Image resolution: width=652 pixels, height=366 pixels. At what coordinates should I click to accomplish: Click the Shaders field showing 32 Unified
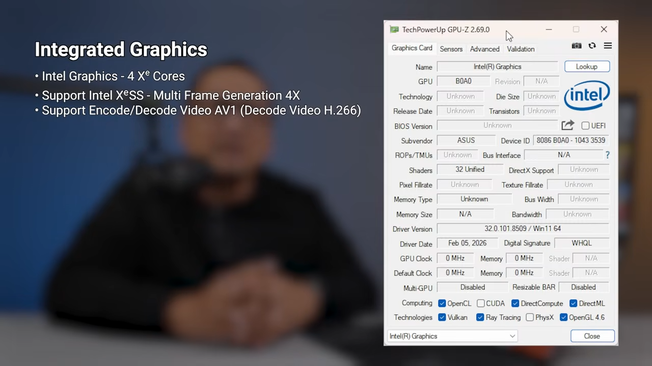coord(470,170)
